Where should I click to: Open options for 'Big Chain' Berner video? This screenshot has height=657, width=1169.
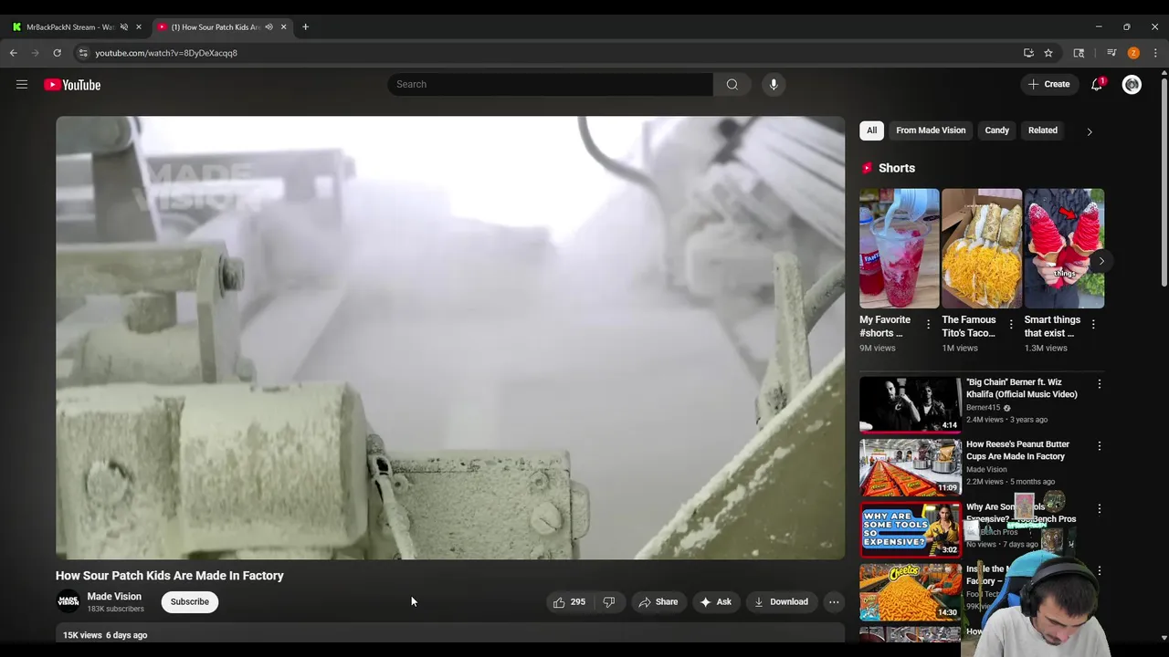1099,384
